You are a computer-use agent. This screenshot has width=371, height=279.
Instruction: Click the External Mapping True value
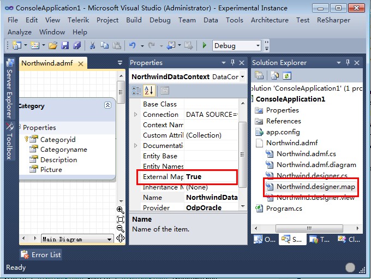click(211, 177)
